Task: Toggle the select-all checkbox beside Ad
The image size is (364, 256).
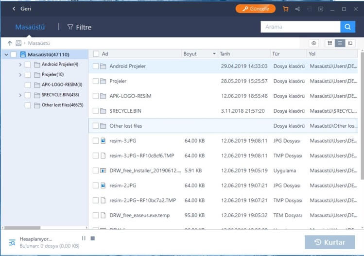Action: click(x=96, y=54)
